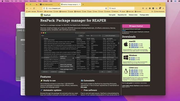Screen dimensions: 180x101
Task: Click the padlock site info icon
Action: click(x=47, y=8)
